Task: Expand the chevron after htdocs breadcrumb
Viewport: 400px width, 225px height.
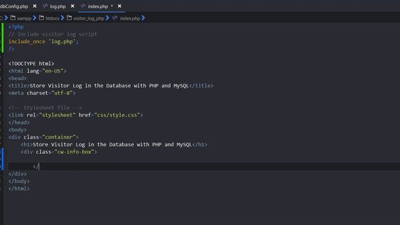Action: [x=62, y=18]
